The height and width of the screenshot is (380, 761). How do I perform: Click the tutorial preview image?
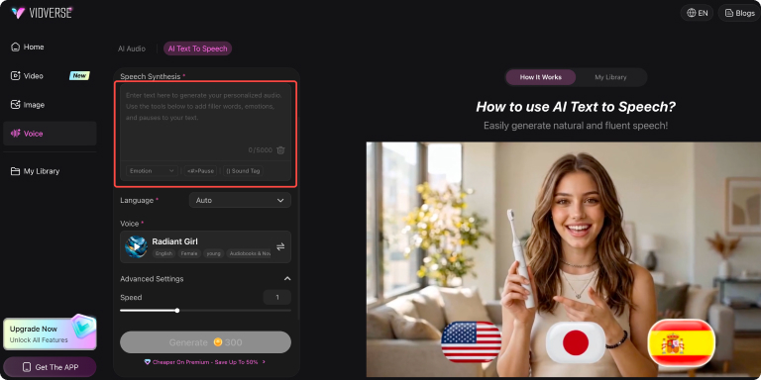tap(564, 259)
